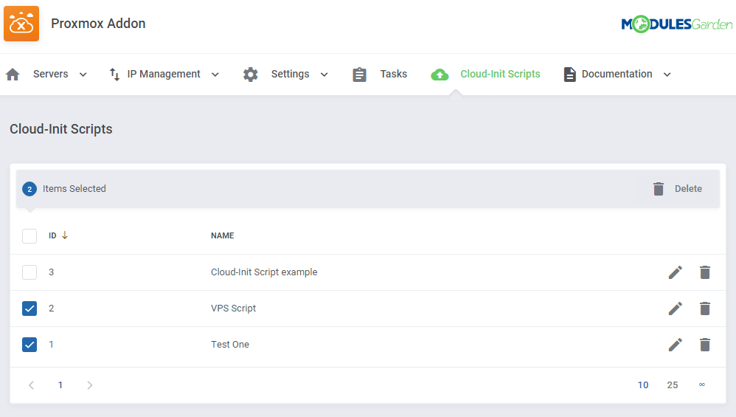The image size is (736, 417).
Task: Go to the next page arrow
Action: point(90,385)
